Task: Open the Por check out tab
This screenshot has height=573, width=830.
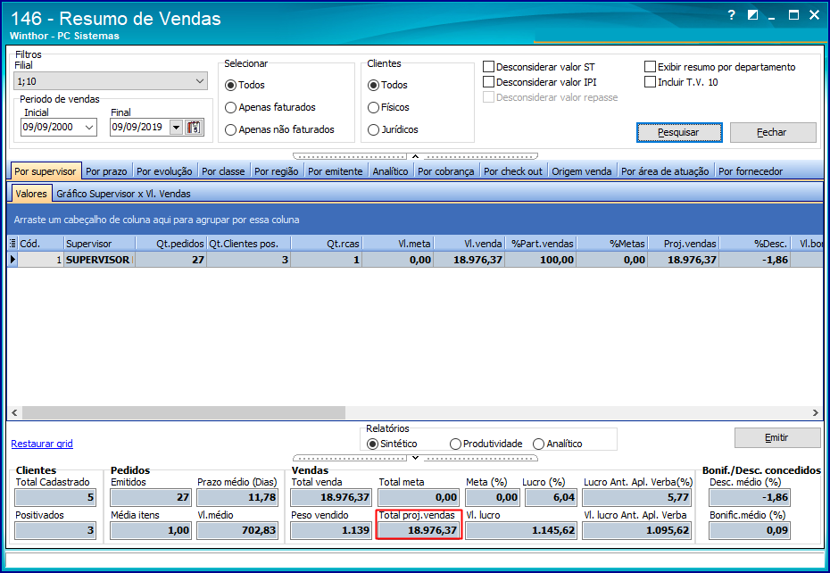Action: 513,171
